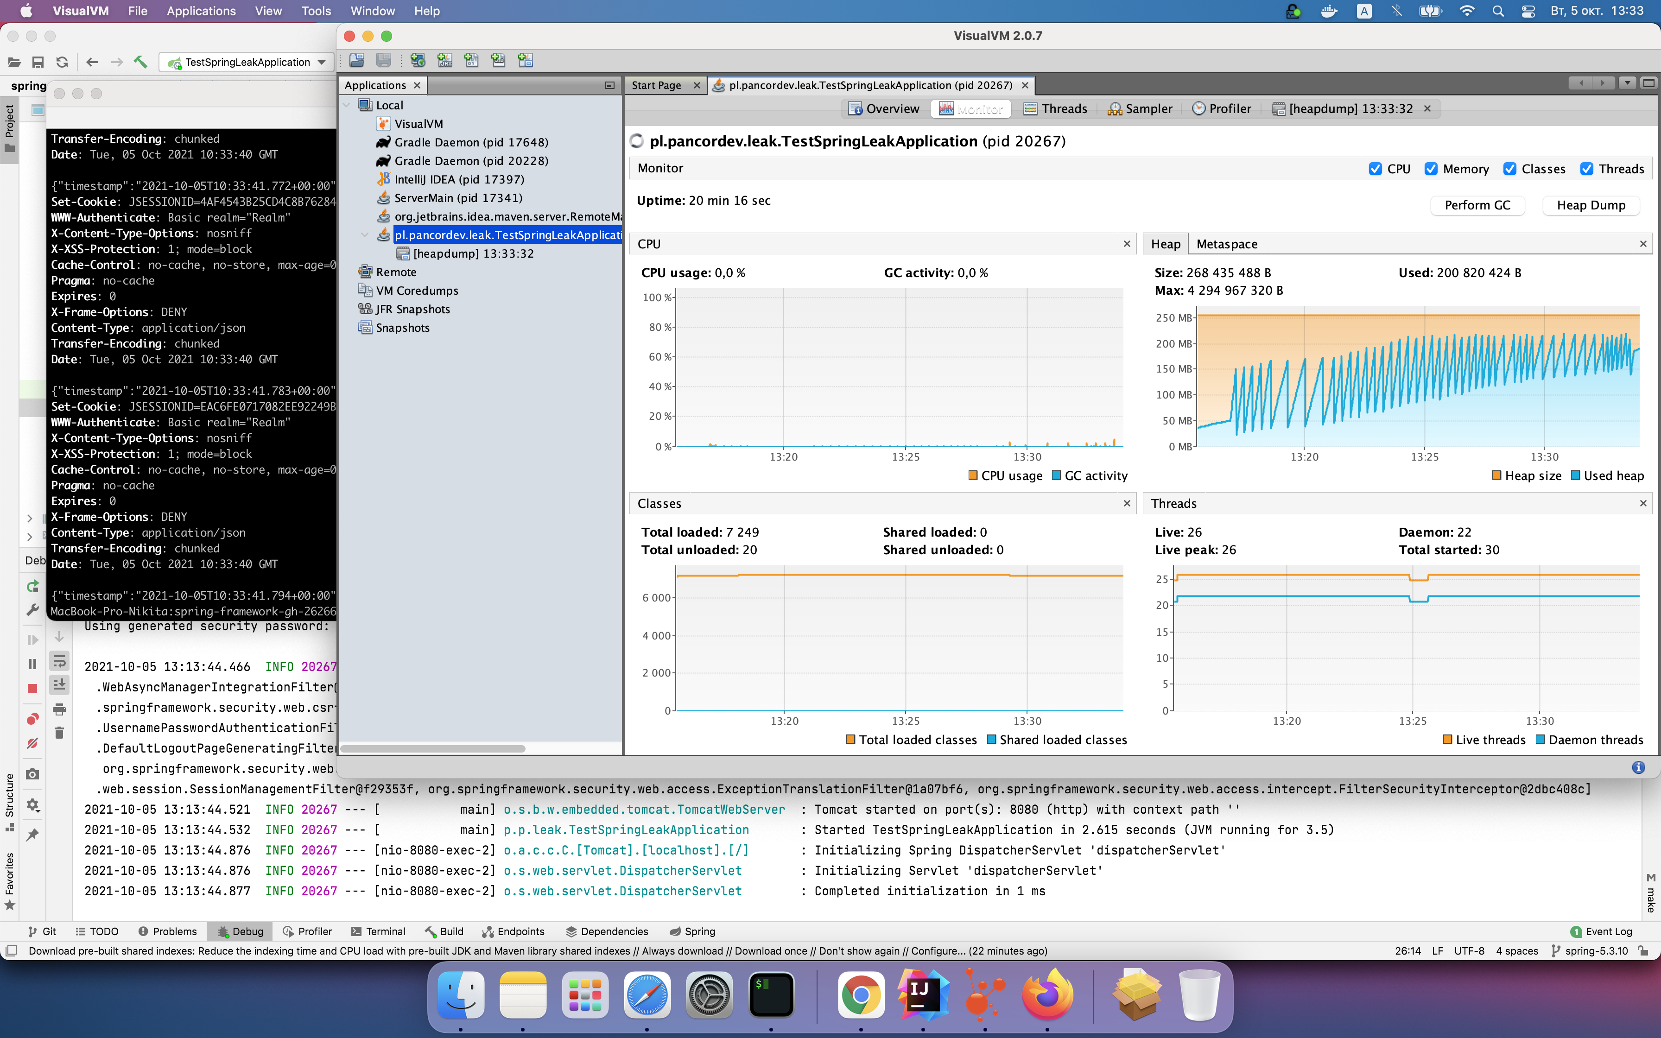Select IntelliJ IDEA (pid 17397) in tree

point(451,179)
